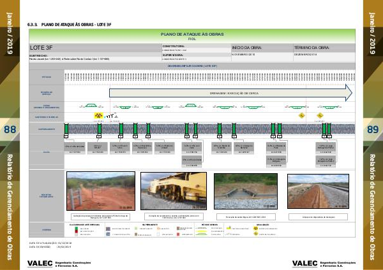Click the TÉRMINO DA OBRA field
Viewport: 383px width, 270px height.
322,47
